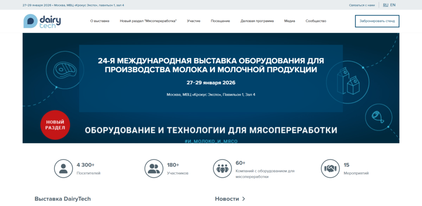Click the Связаться с нами link
422x206 pixels.
pyautogui.click(x=362, y=5)
